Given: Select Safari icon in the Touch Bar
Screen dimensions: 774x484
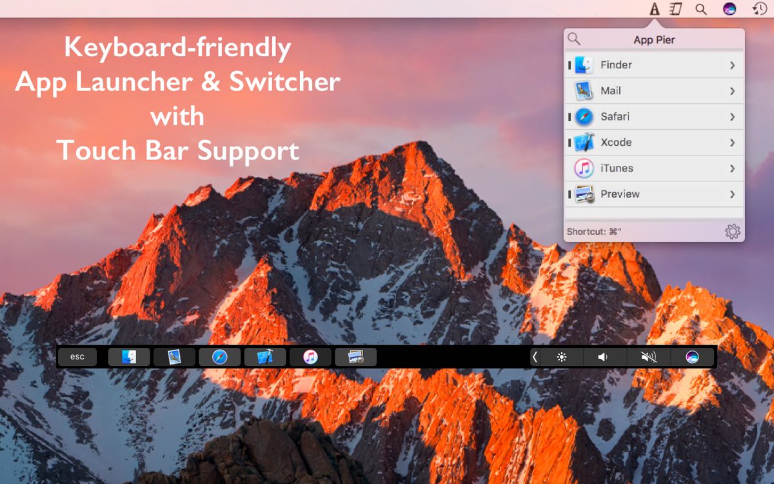Looking at the screenshot, I should [x=219, y=356].
